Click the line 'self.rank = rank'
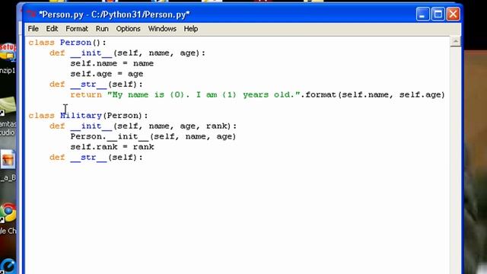Screen dimensions: 487x274 [112, 147]
